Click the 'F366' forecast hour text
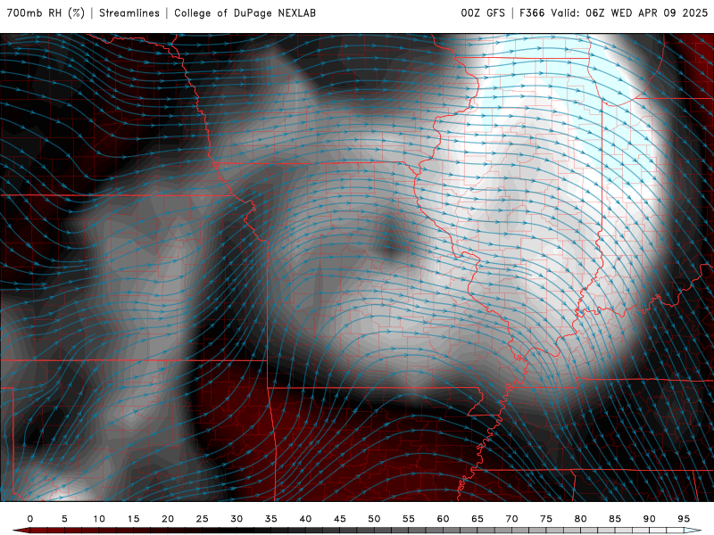Image resolution: width=714 pixels, height=535 pixels. [x=532, y=12]
